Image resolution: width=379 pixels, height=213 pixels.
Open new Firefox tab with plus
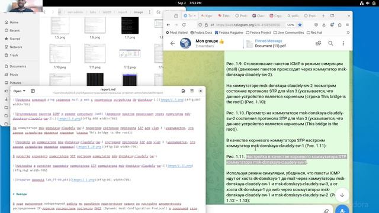point(323,16)
